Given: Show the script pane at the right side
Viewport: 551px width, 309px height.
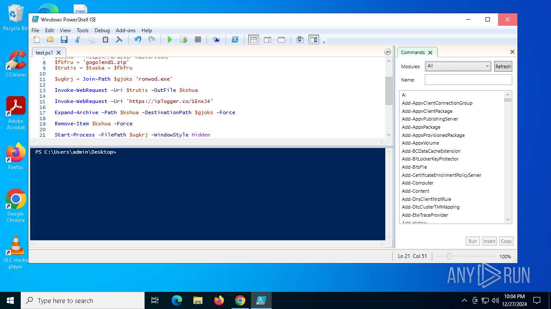Looking at the screenshot, I should click(267, 39).
